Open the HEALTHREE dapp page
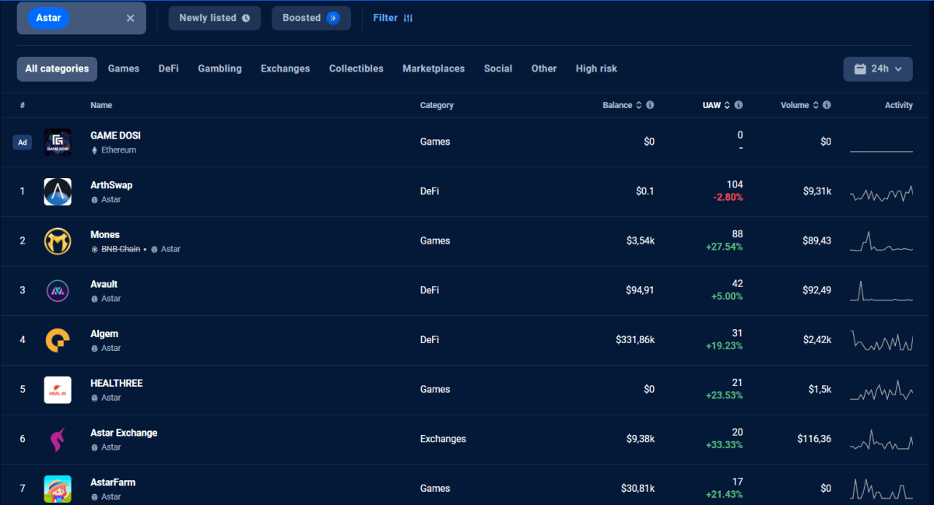The width and height of the screenshot is (934, 505). (117, 383)
